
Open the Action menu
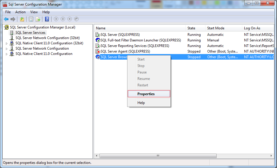20,12
